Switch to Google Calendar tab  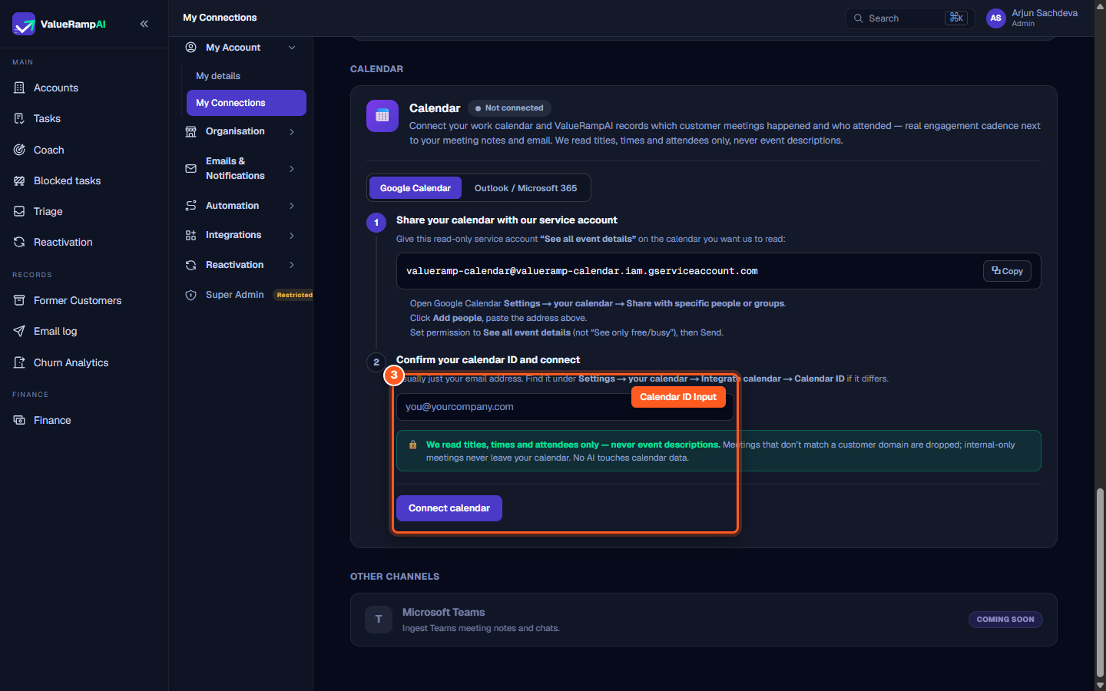(x=416, y=188)
